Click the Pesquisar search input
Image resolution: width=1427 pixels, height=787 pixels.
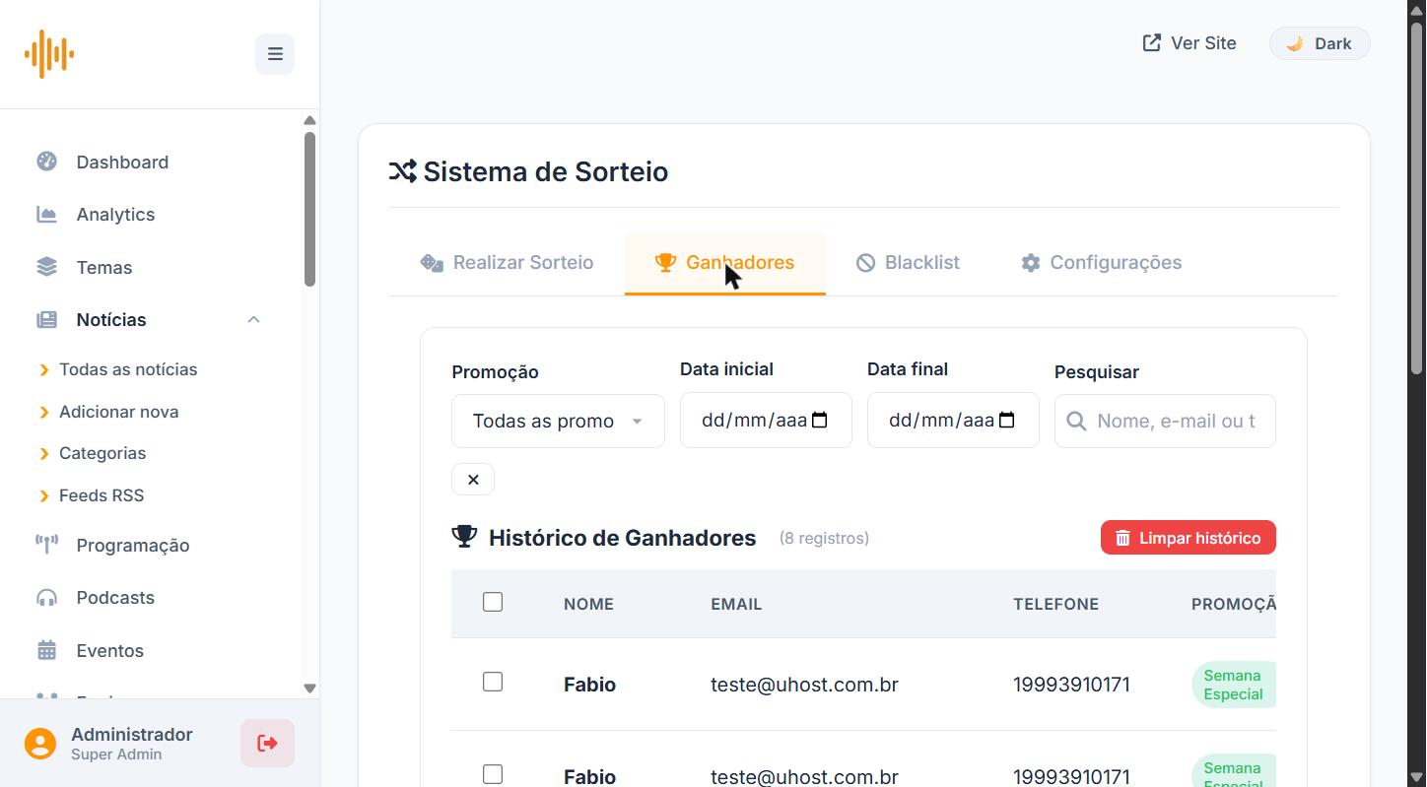(1165, 422)
